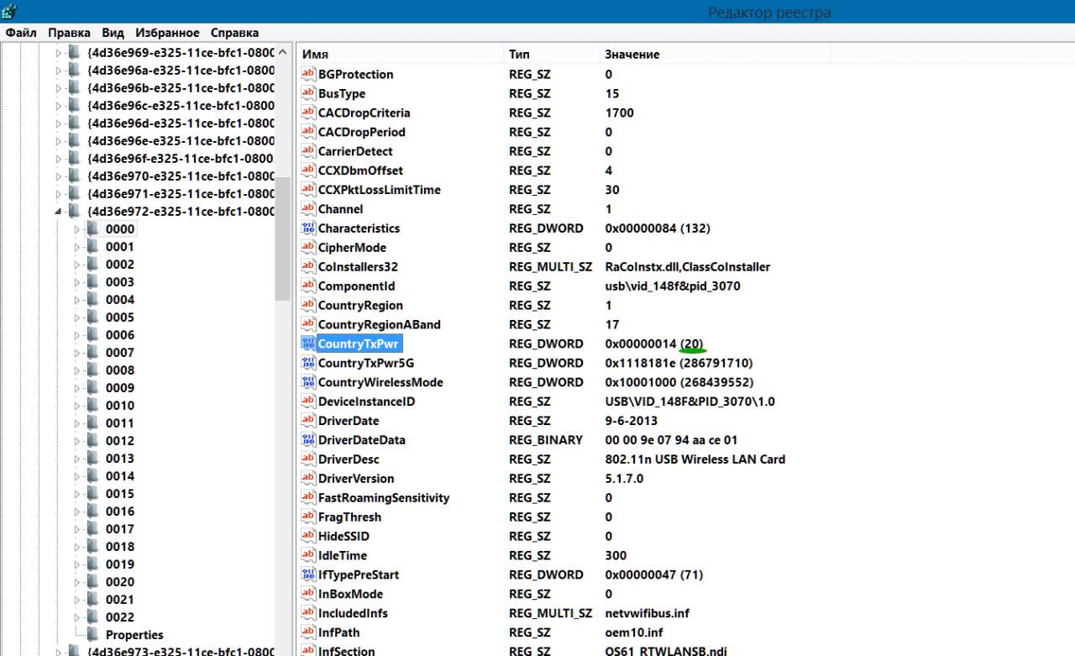Click the DWORD icon beside Characteristics
The width and height of the screenshot is (1075, 656).
click(308, 228)
